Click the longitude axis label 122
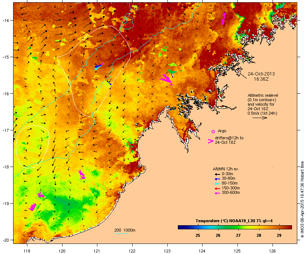307x254 pixels. 132,251
